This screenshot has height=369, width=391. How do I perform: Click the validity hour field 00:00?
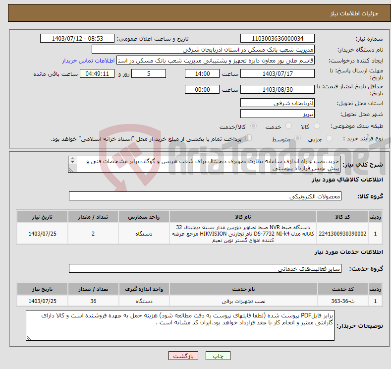[x=202, y=89]
